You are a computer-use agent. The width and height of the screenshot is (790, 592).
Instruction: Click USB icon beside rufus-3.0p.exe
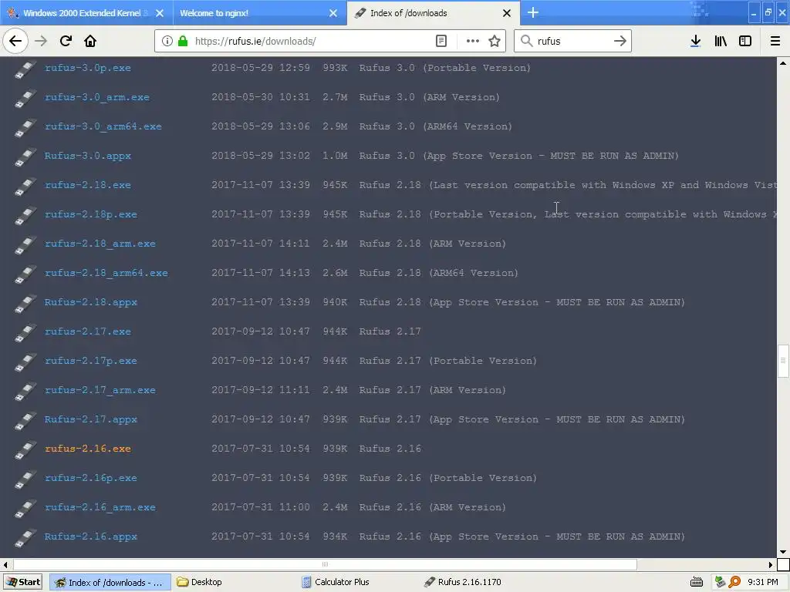click(25, 69)
